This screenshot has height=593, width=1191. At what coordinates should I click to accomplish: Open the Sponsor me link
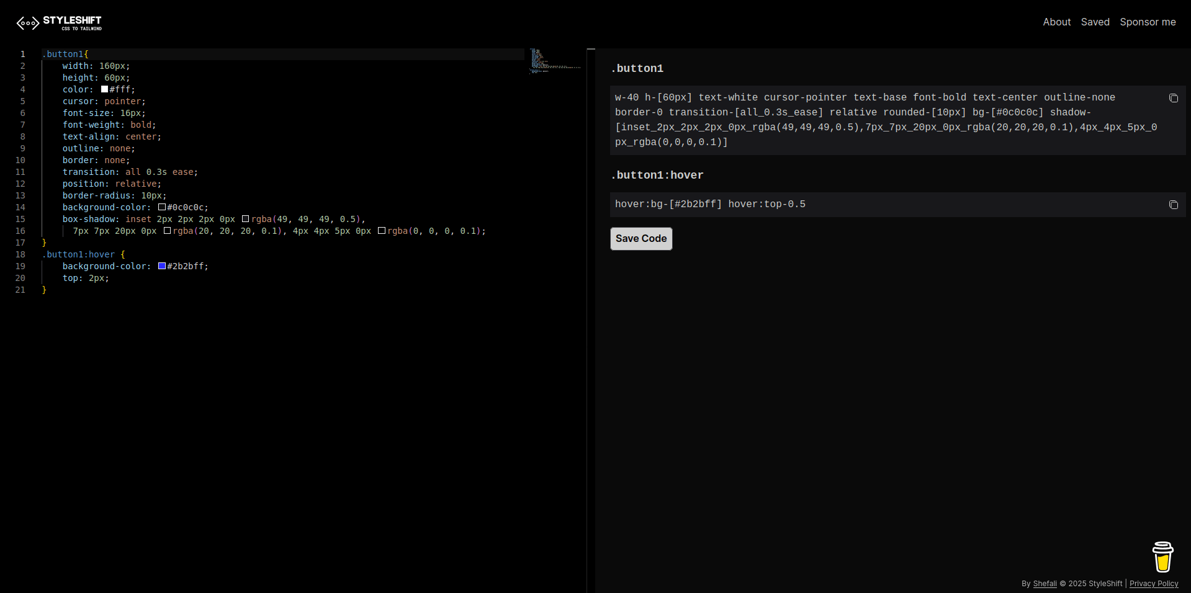click(x=1148, y=22)
